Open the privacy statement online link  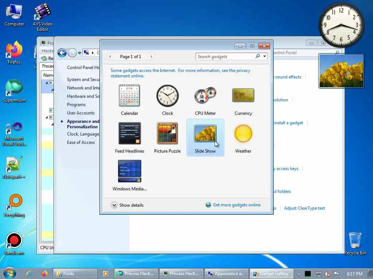click(x=180, y=73)
